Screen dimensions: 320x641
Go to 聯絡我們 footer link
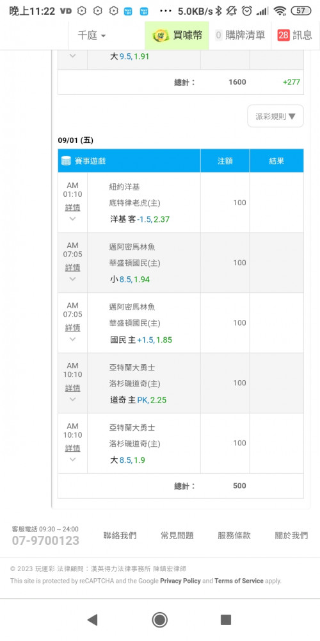click(120, 535)
